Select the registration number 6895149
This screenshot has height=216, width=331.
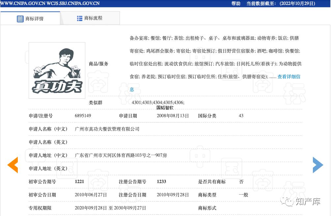(83, 116)
